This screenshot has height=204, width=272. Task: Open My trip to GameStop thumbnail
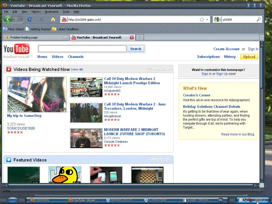[x=37, y=95]
